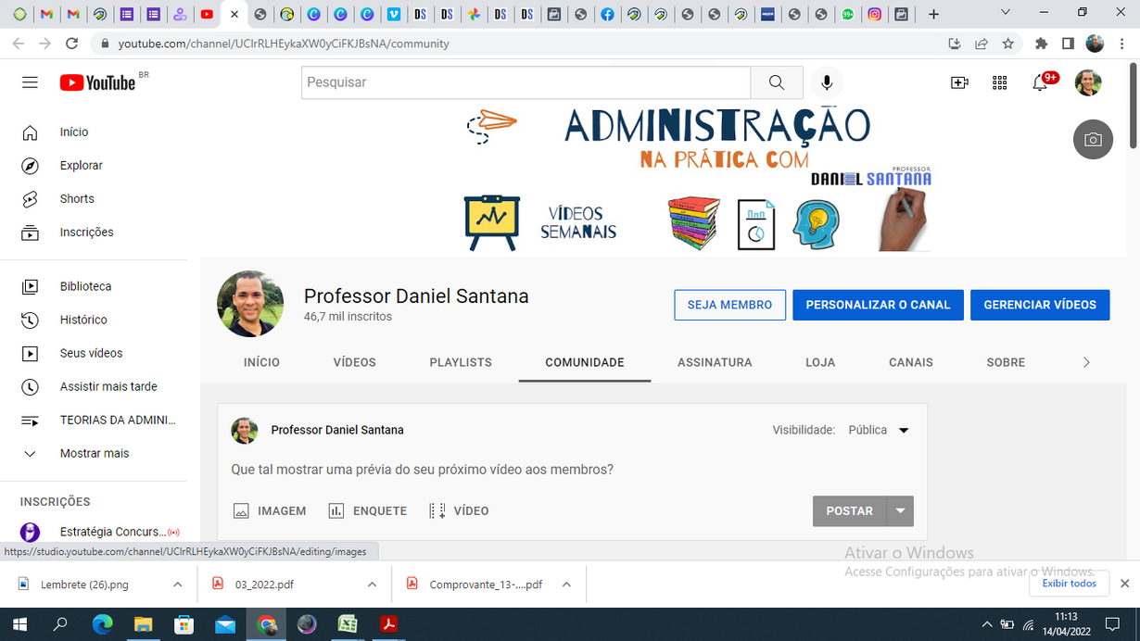The image size is (1140, 641).
Task: Click the Pesquisar search field
Action: [x=526, y=82]
